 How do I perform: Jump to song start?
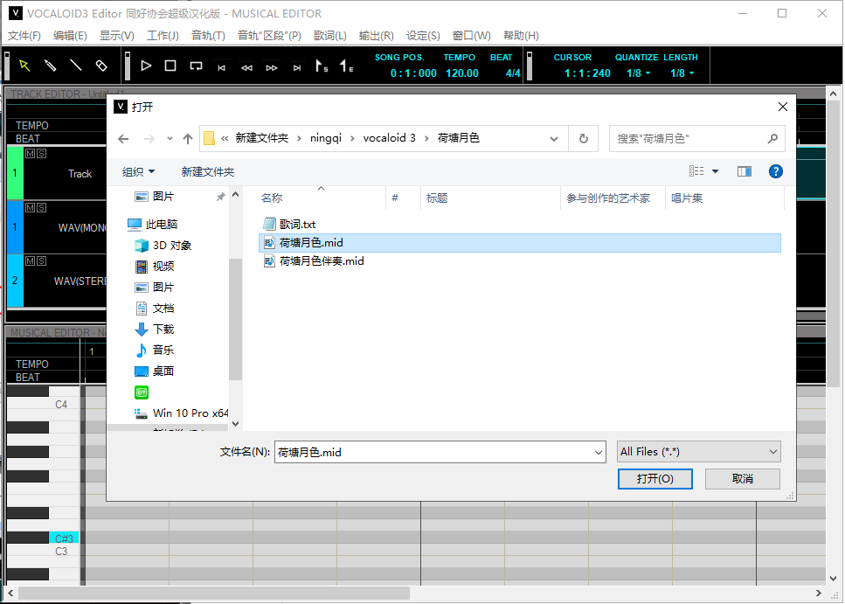(221, 68)
